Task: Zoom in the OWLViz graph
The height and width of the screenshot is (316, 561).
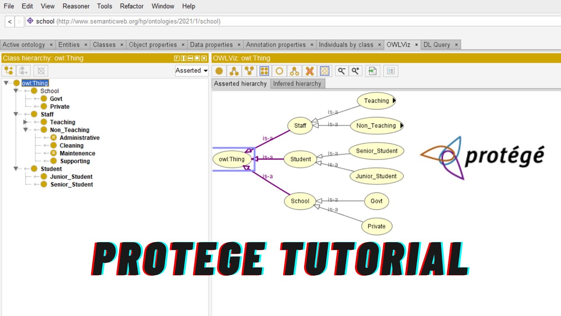Action: point(355,71)
